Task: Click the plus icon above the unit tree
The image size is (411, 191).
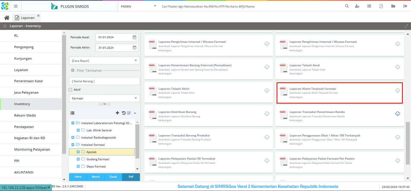Action: coord(117,113)
